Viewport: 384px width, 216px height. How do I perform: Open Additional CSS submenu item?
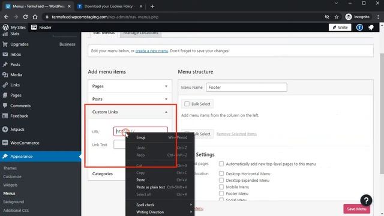[16, 211]
